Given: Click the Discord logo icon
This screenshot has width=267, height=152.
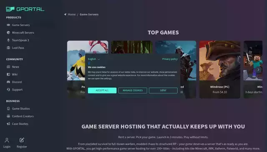Looking at the screenshot, I should 8,82.
